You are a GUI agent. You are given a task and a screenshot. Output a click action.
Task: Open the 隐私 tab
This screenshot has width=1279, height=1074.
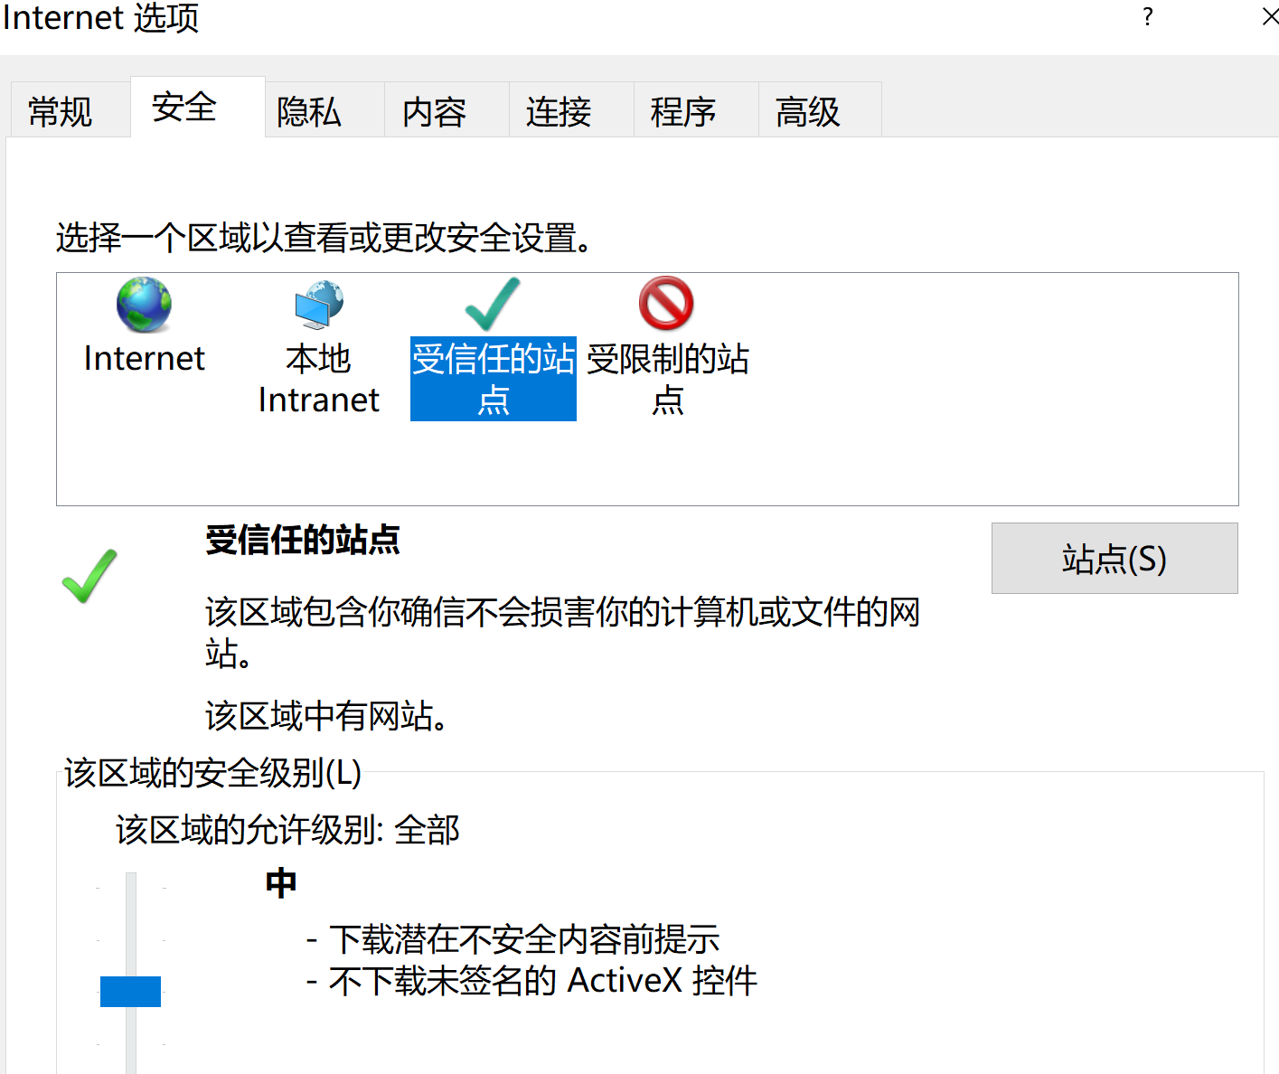pyautogui.click(x=309, y=112)
